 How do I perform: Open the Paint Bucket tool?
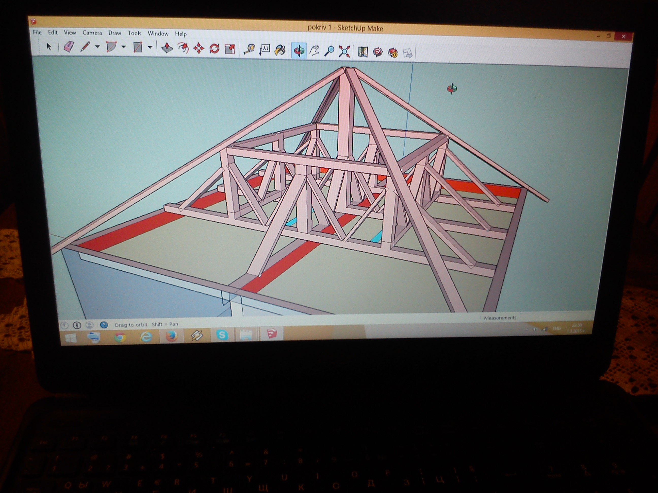click(280, 50)
